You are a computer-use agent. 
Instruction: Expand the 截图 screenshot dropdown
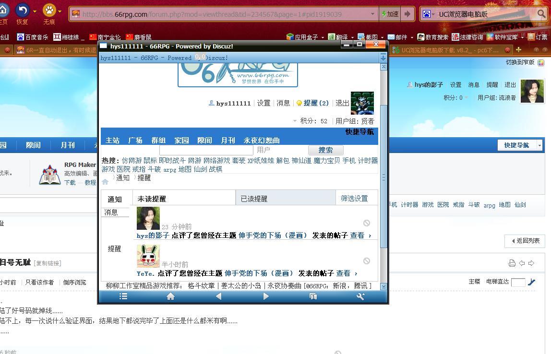coord(383,37)
